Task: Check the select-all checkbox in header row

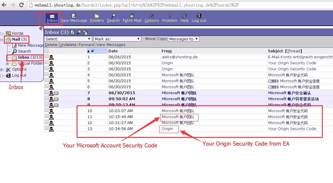Action: 47,51
